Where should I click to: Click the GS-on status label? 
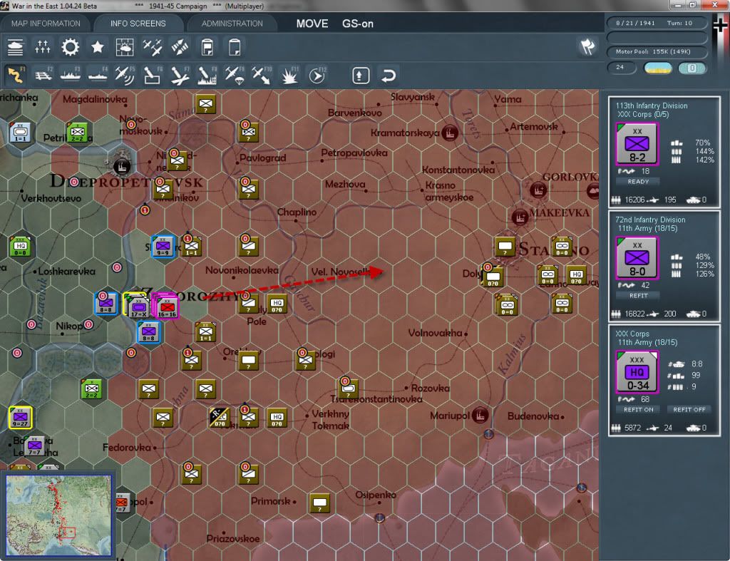coord(358,24)
